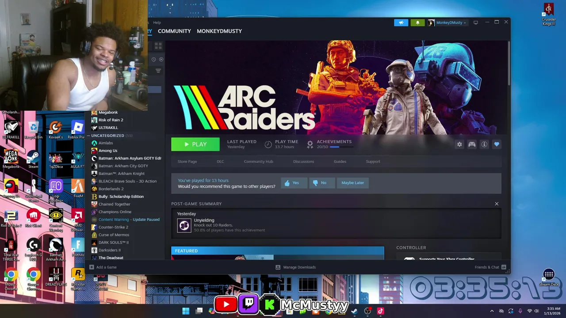566x318 pixels.
Task: Select Chained Together in library list
Action: point(115,204)
